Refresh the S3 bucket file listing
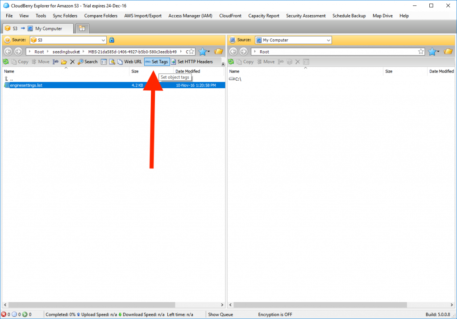 (x=7, y=61)
